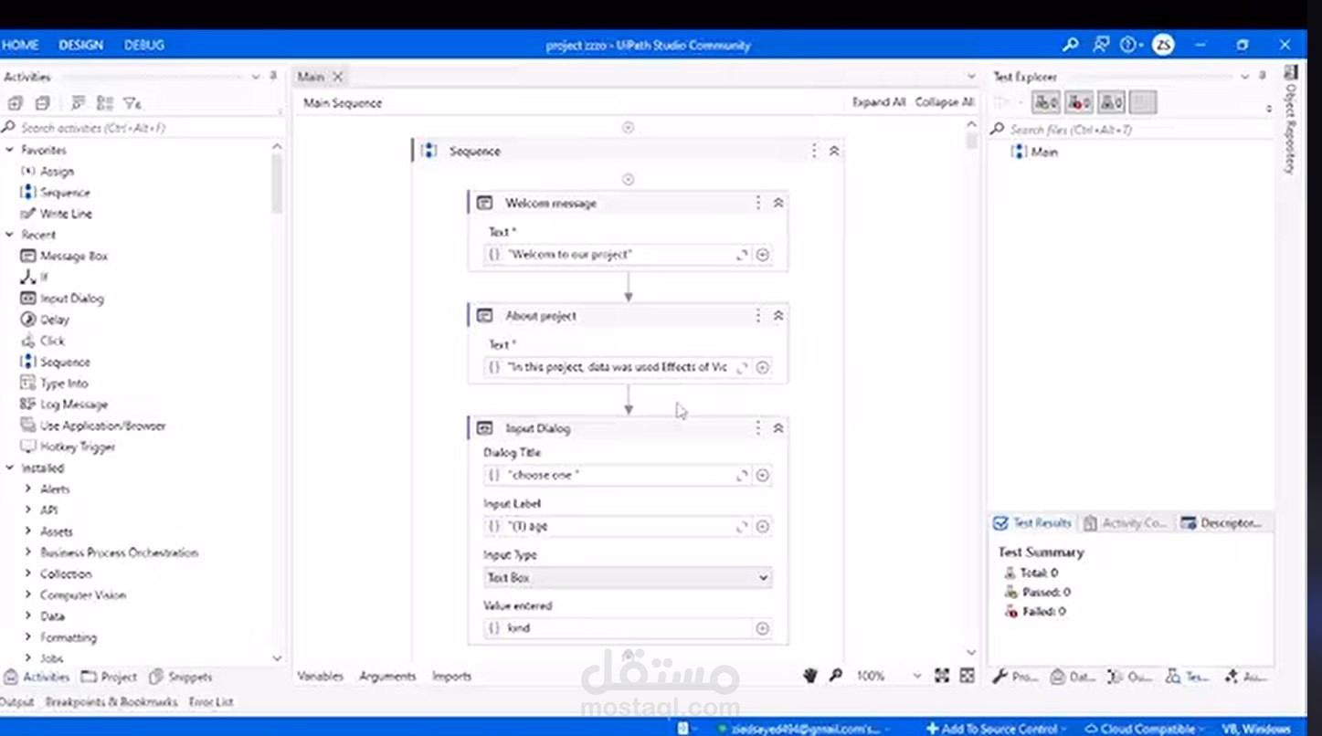Screen dimensions: 1322x736
Task: Open the Input Type Text Box dropdown
Action: 628,577
